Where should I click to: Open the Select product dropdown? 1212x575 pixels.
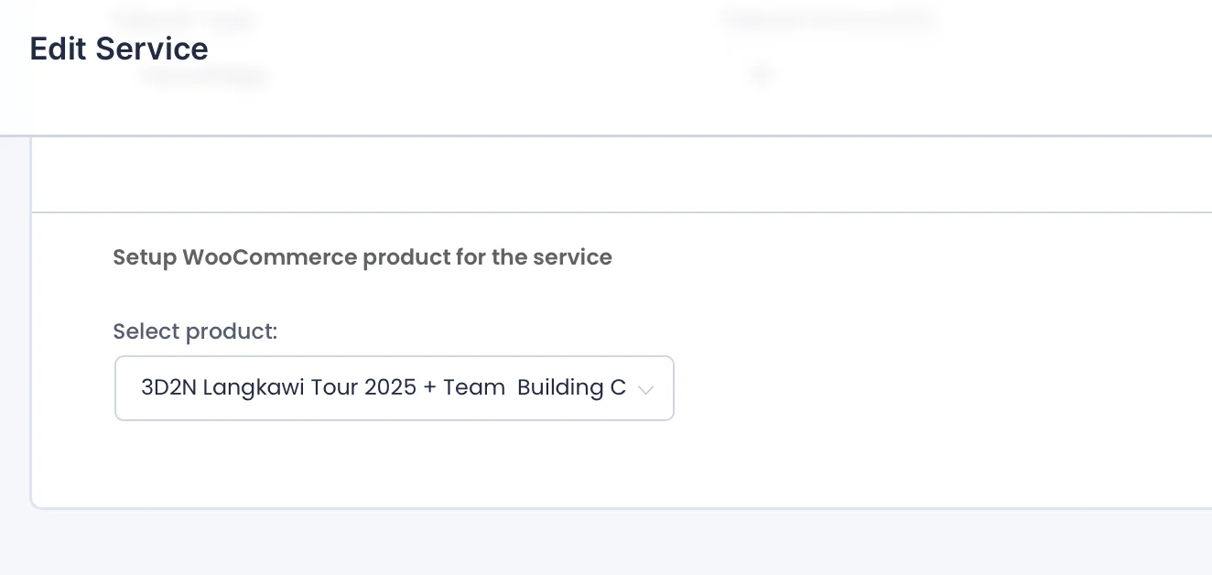click(x=394, y=388)
